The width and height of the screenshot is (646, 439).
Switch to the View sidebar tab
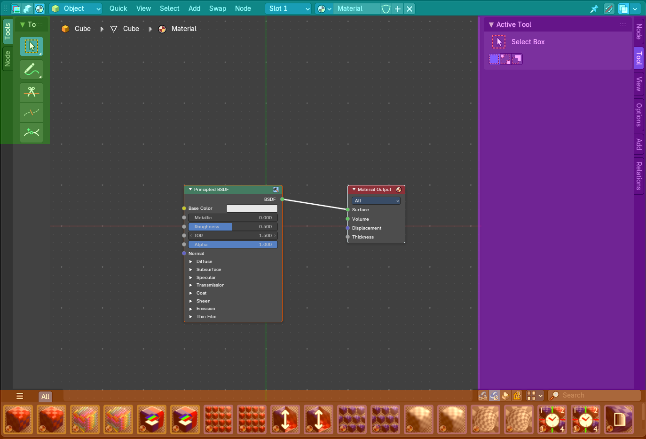click(x=638, y=84)
